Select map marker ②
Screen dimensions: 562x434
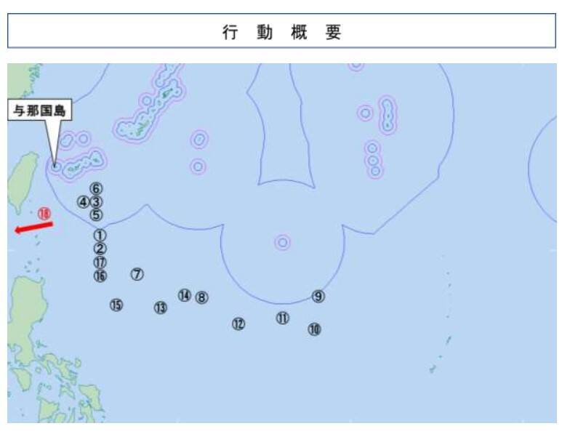tap(100, 249)
